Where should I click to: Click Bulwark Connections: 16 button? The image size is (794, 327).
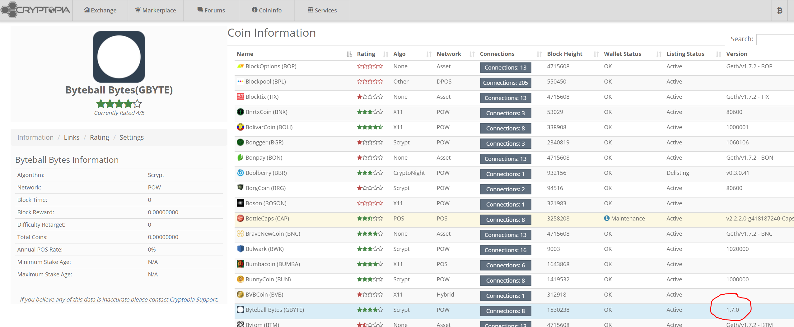[x=505, y=250]
